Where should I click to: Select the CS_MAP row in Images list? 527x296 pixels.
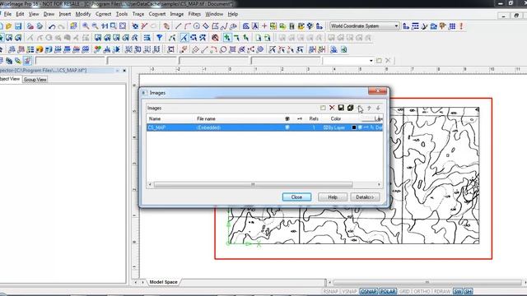264,127
